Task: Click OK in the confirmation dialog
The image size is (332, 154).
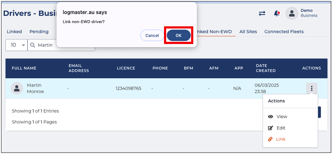Action: click(178, 35)
